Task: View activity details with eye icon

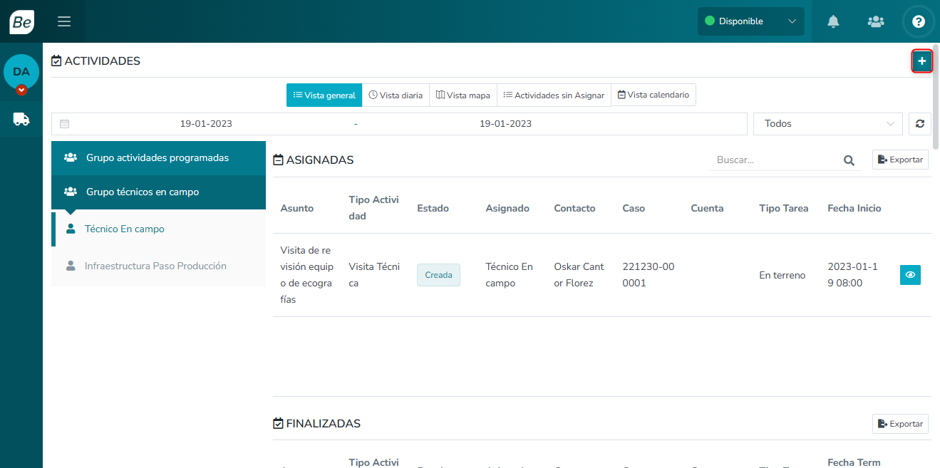Action: coord(910,275)
